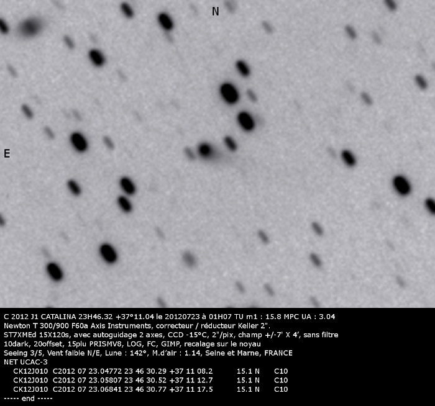This screenshot has height=406, width=435.
Task: Click the faint fuzzy spot at bottom center
Action: pos(189,258)
